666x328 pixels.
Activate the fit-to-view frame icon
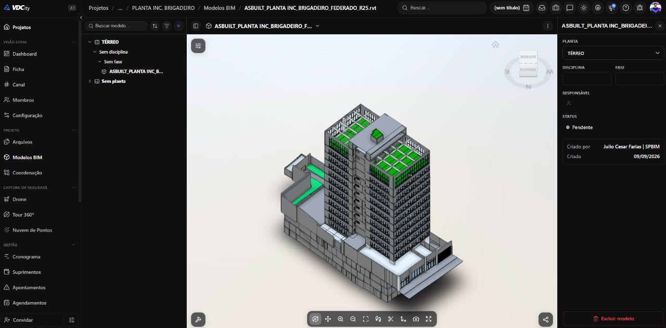(366, 319)
